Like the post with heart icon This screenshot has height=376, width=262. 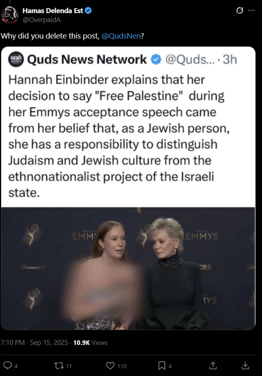(110, 365)
